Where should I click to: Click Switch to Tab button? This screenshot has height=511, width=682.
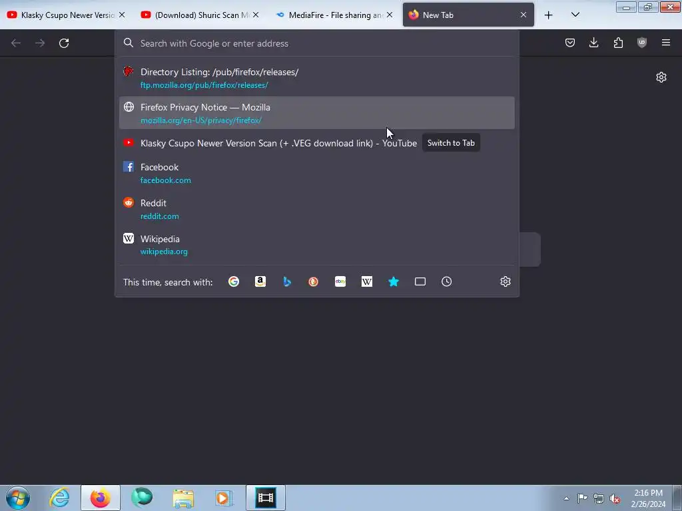point(451,143)
